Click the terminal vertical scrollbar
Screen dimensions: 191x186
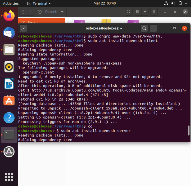188,130
